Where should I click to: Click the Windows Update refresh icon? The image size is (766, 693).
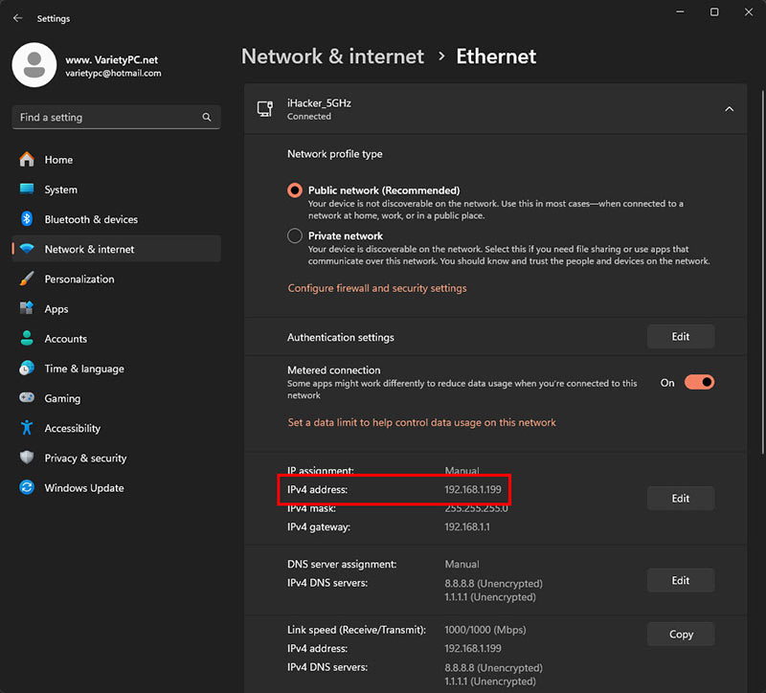(27, 487)
